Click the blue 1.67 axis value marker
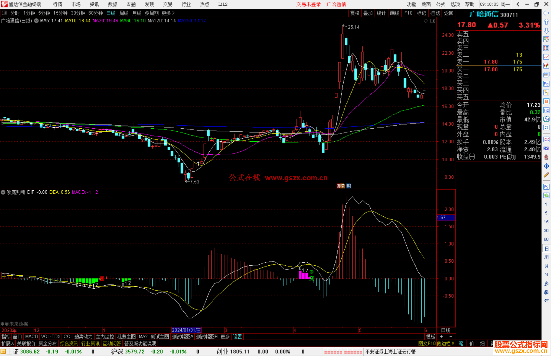 click(x=446, y=217)
